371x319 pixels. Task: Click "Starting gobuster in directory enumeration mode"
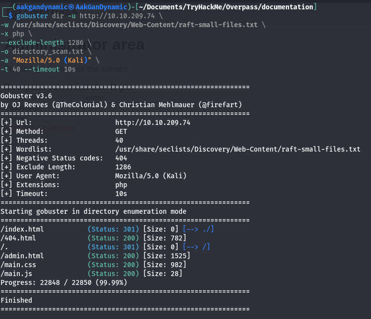click(93, 211)
